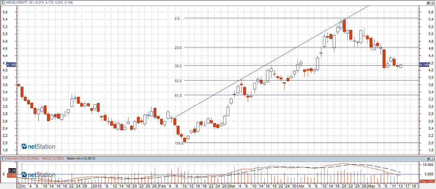Viewport: 436px width, 189px height.
Task: Click the orange -0,05 MACD value tag
Action: (x=12, y=175)
